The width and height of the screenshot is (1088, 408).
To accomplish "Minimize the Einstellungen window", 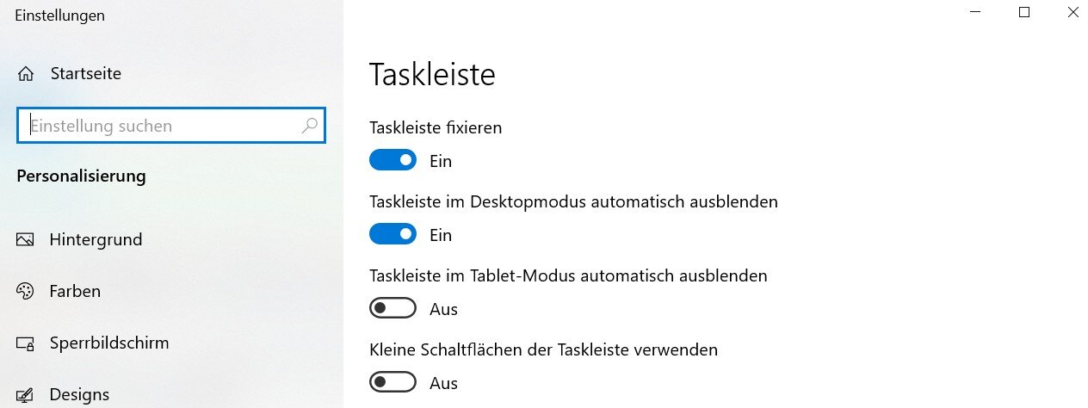I will pyautogui.click(x=975, y=12).
